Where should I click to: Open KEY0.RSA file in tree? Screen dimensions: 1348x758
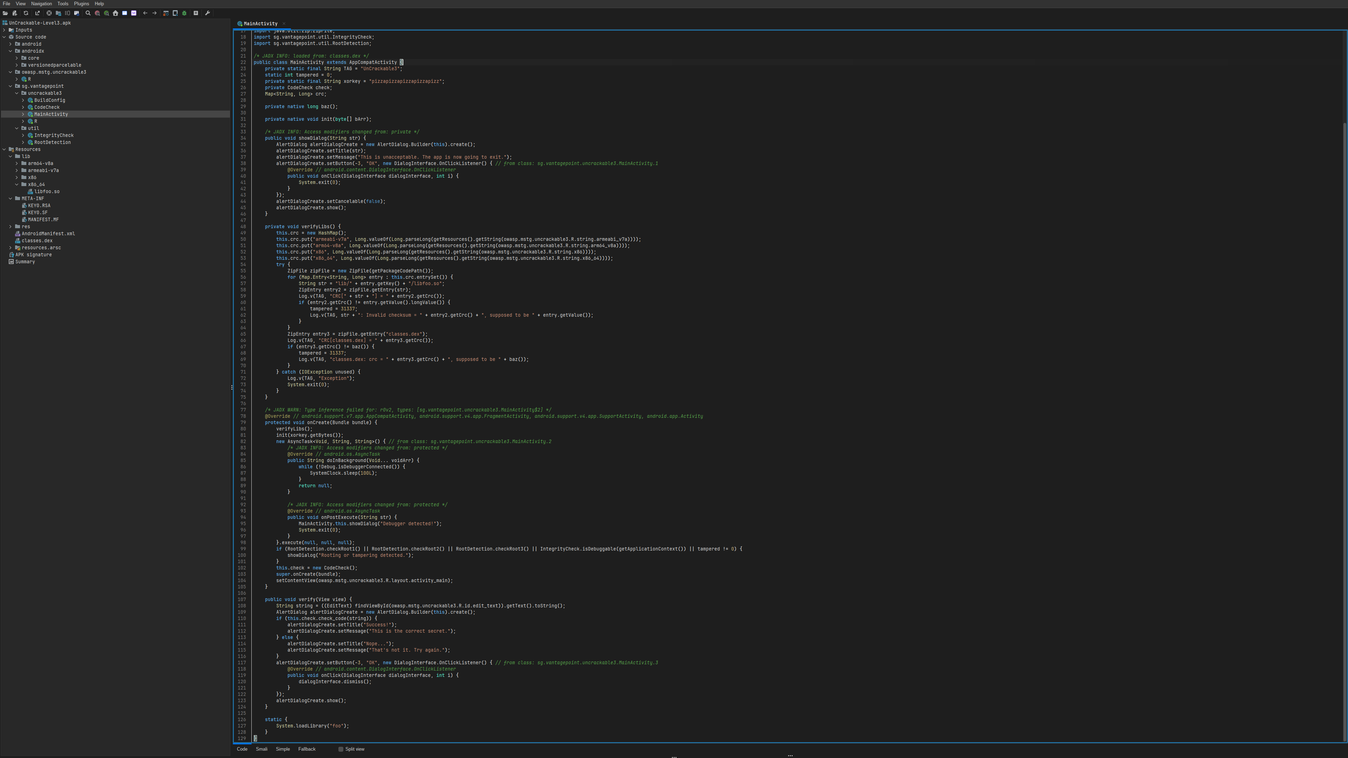[39, 206]
